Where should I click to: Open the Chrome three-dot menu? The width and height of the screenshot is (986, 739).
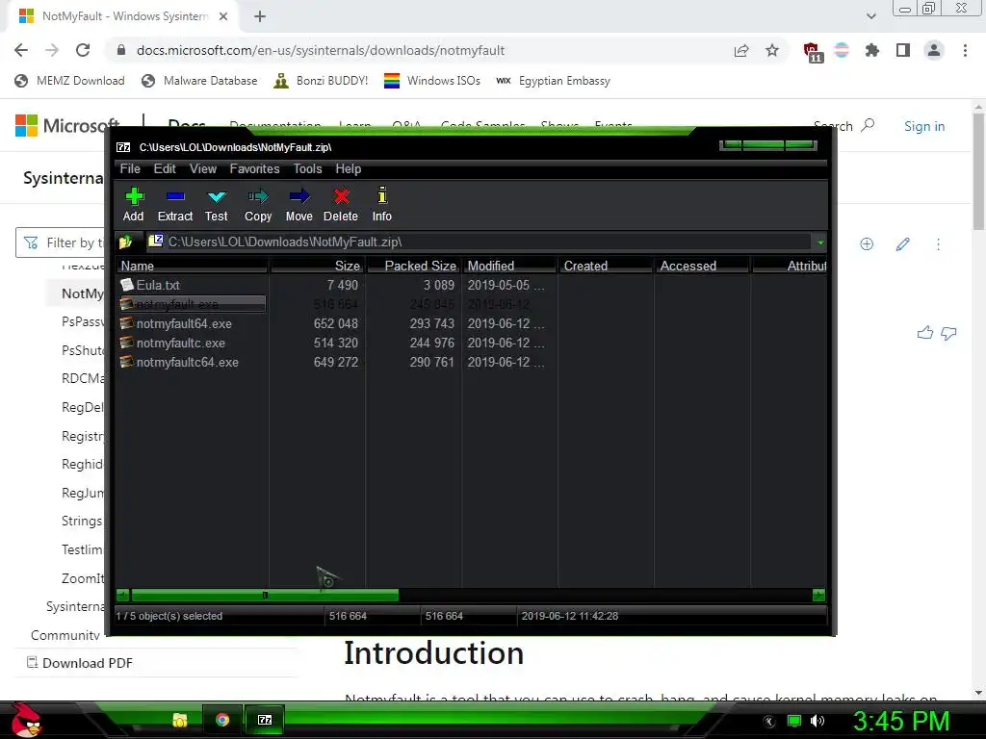coord(965,50)
